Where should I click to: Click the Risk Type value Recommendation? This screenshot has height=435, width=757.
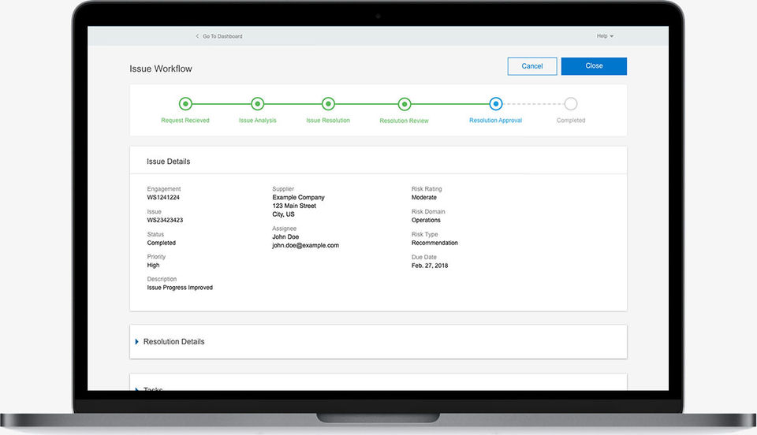[434, 243]
